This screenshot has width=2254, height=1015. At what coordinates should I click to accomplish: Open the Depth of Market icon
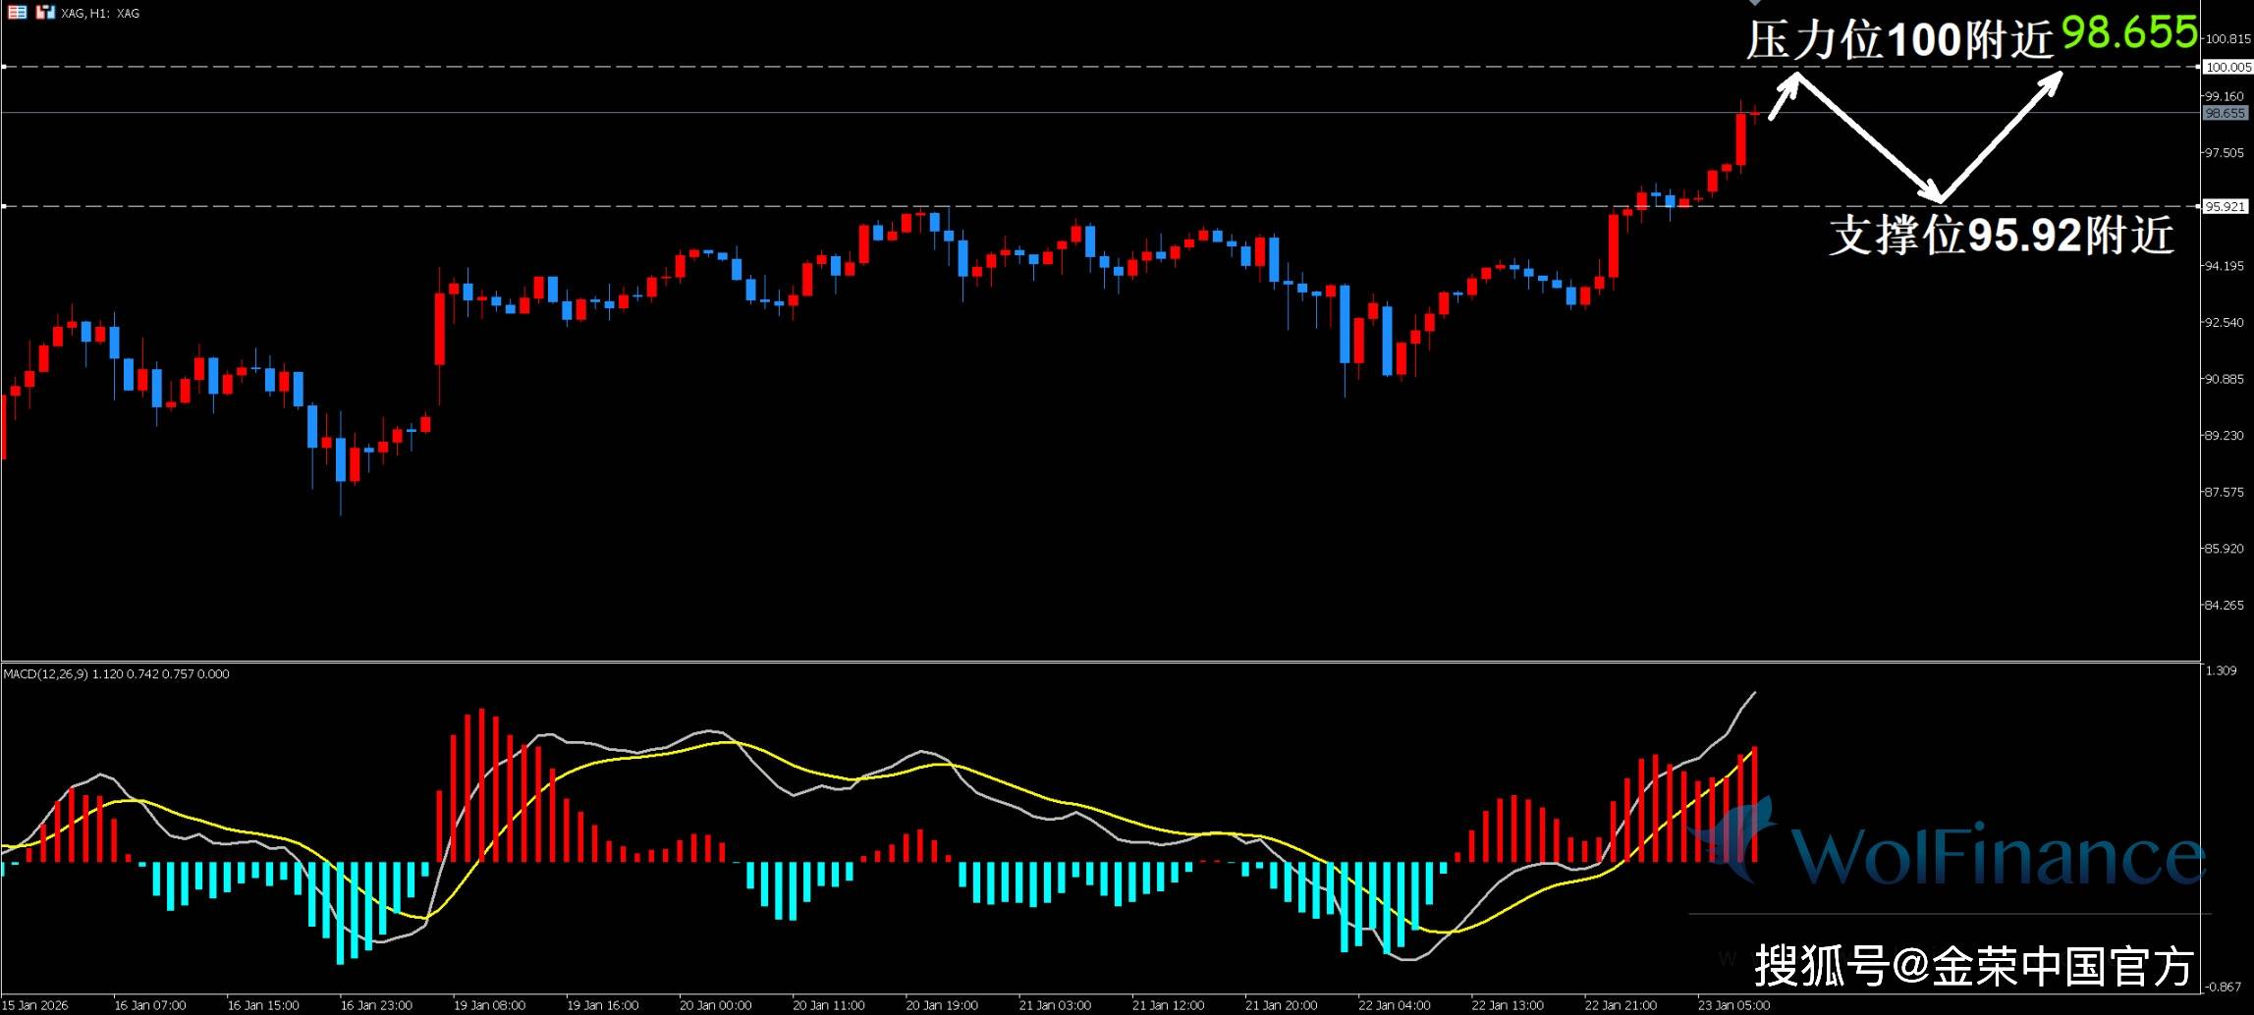pos(17,13)
